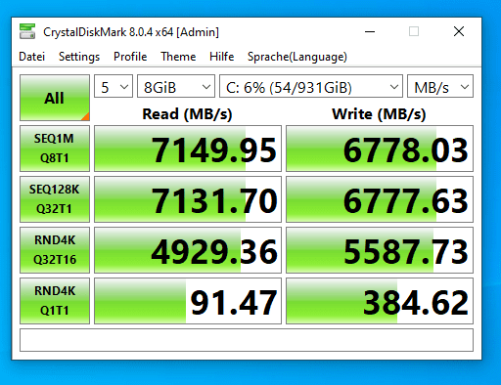The width and height of the screenshot is (501, 385).
Task: Click the 6777.63 write result
Action: coord(380,199)
